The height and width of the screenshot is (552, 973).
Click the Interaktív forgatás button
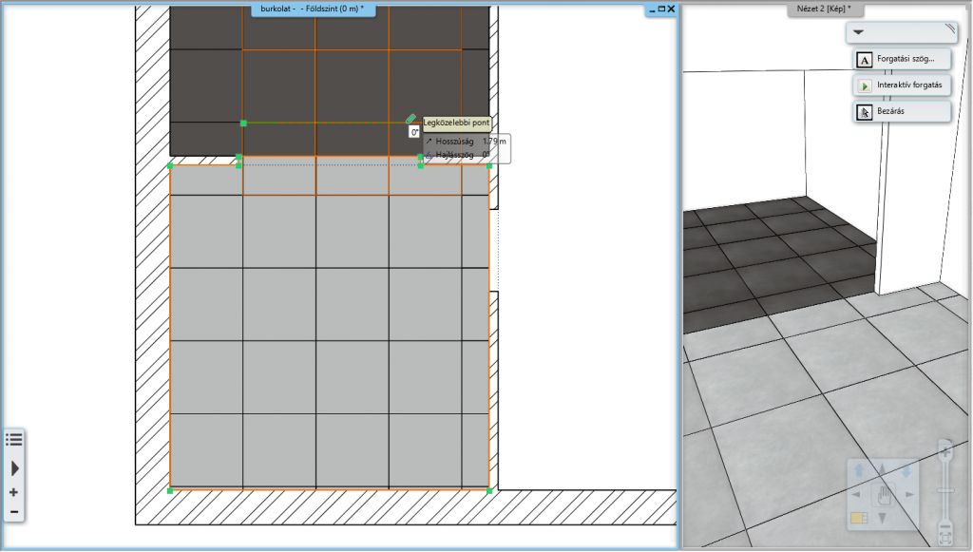[902, 86]
